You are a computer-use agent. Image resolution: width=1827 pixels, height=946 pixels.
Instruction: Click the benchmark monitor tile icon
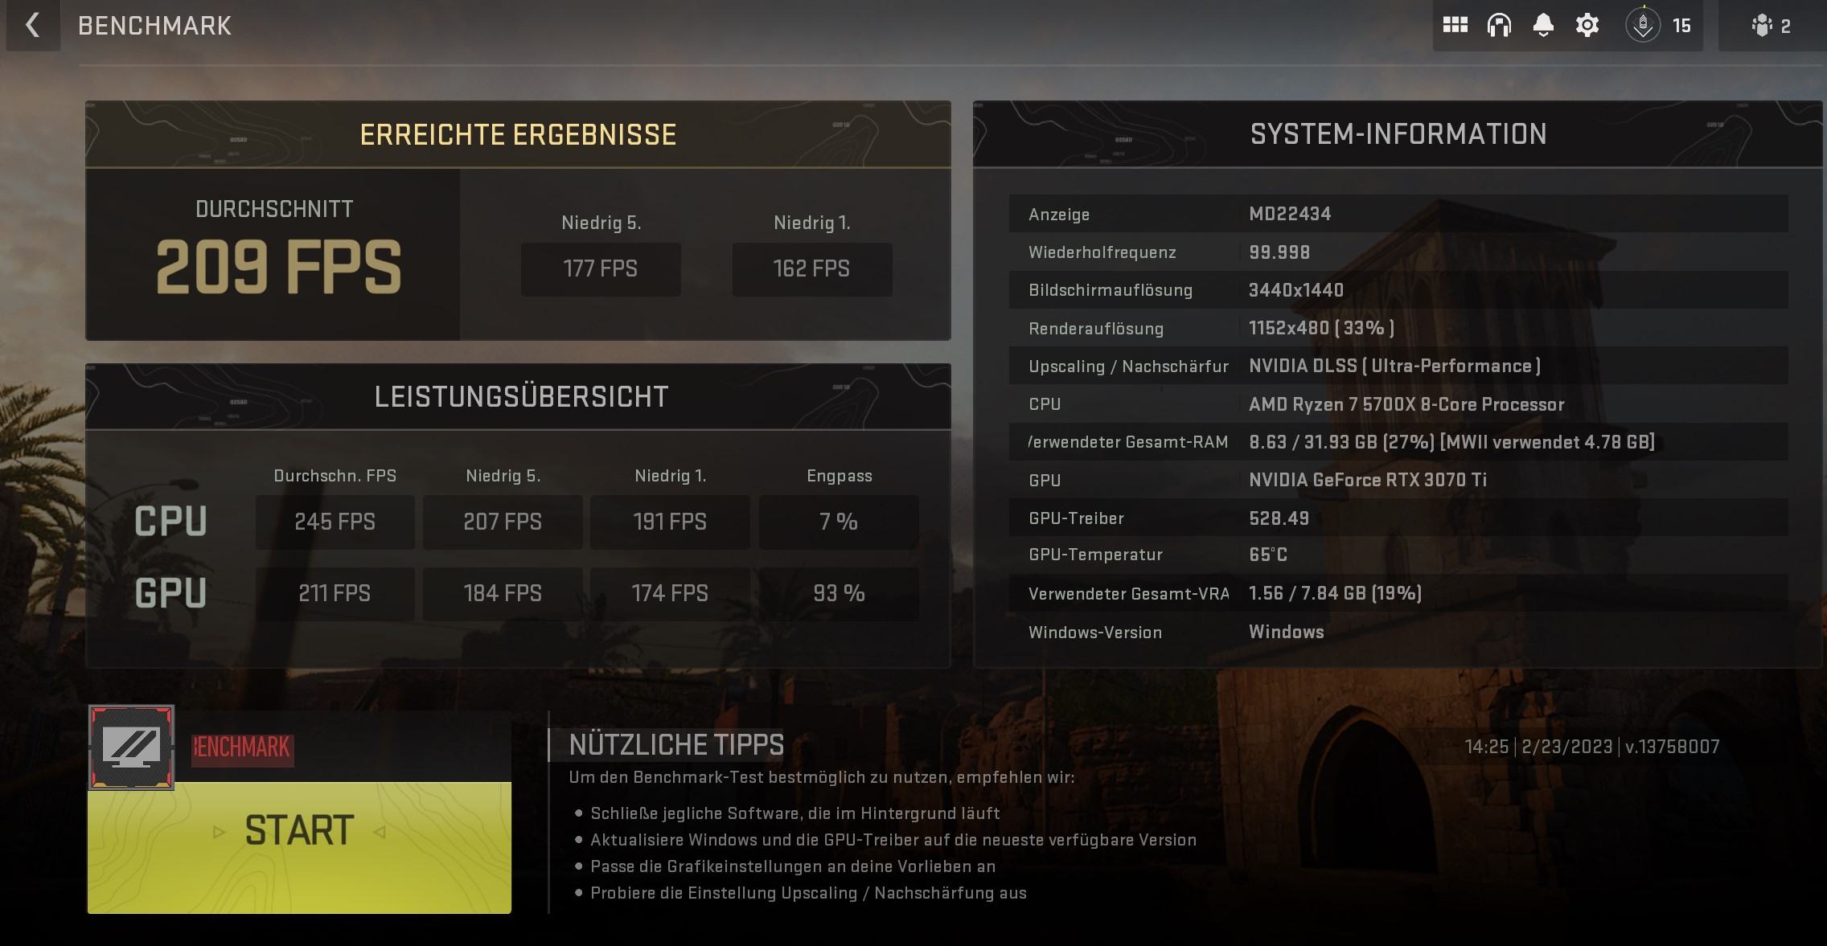[131, 747]
